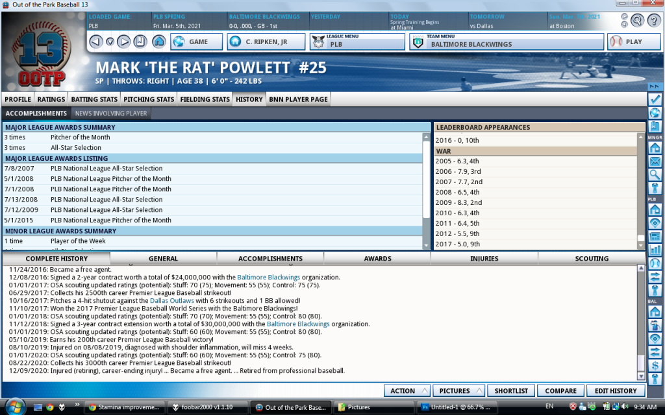
Task: Click the home icon in navigation bar
Action: pyautogui.click(x=158, y=42)
